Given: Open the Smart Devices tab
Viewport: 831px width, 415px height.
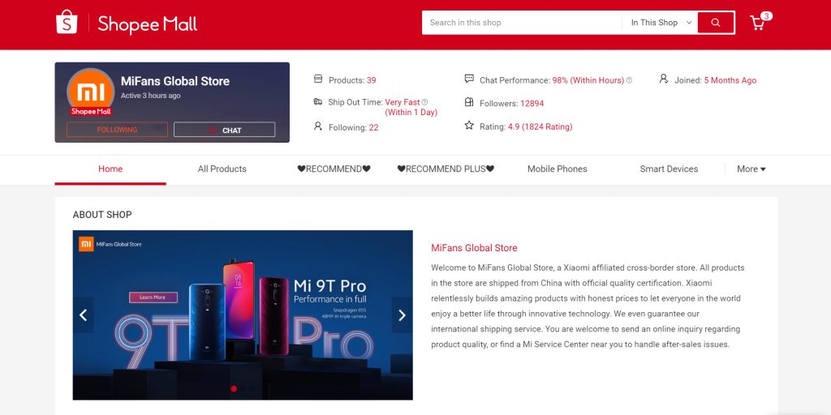Looking at the screenshot, I should coord(669,169).
